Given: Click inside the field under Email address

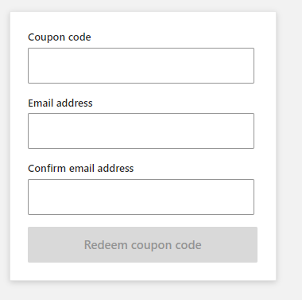Looking at the screenshot, I should 141,131.
